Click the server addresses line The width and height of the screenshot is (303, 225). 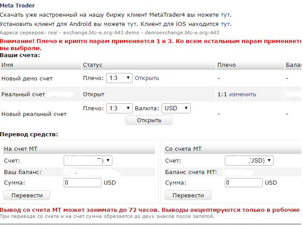[x=109, y=33]
